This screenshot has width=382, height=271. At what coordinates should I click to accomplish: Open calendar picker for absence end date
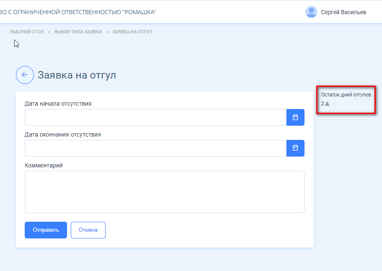pos(295,148)
